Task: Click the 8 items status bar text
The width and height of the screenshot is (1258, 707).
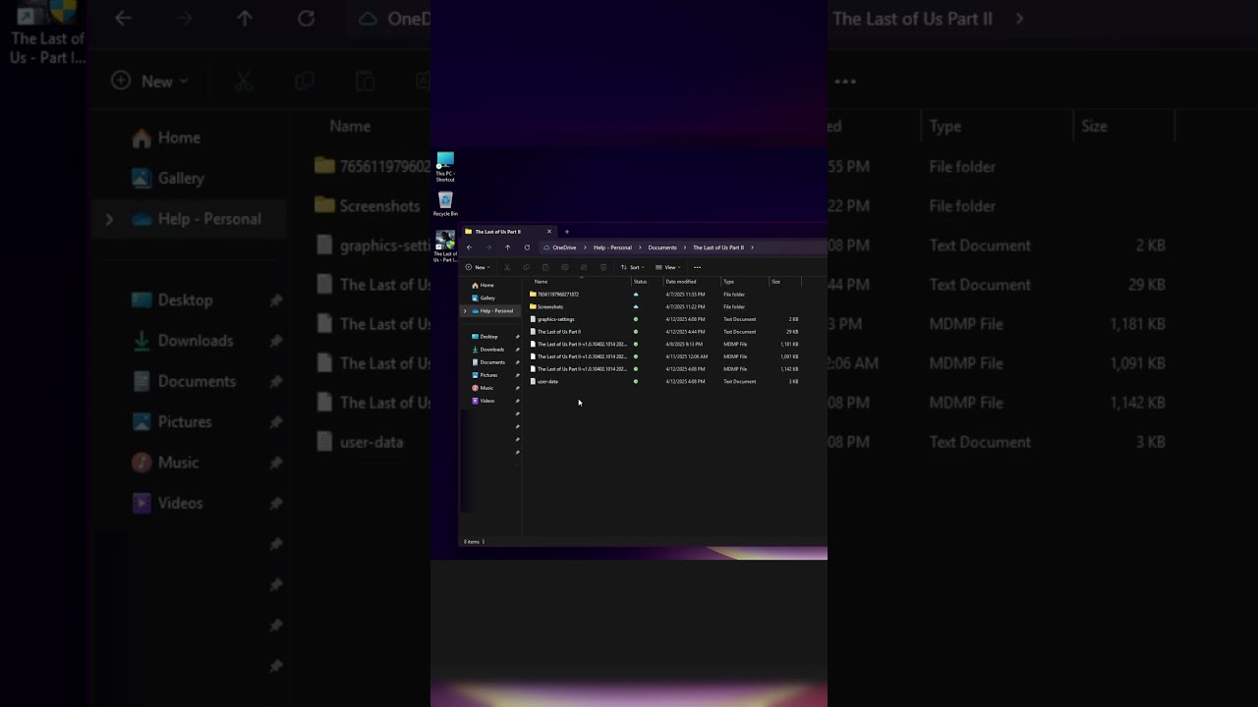Action: 472,542
